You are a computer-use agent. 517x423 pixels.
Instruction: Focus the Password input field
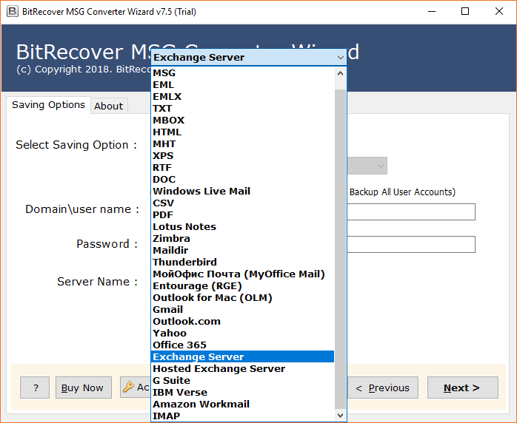pos(411,244)
